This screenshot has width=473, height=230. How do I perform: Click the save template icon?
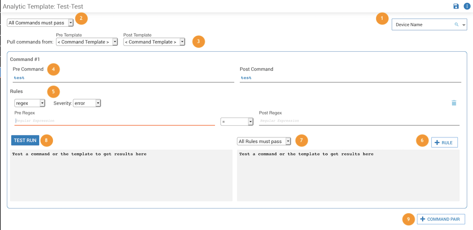456,6
